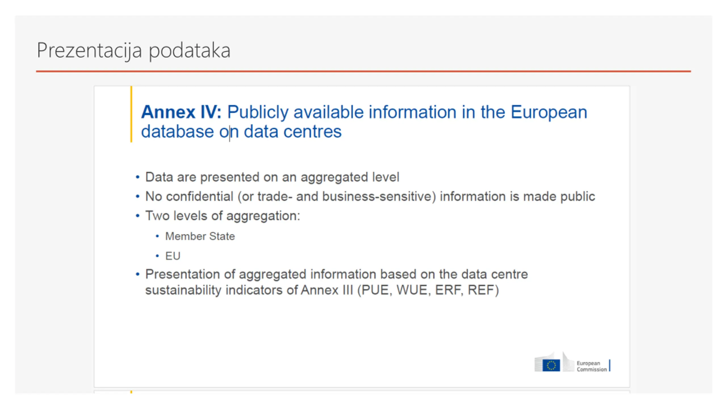This screenshot has height=409, width=727.
Task: Click the 'sustainability indicators of Annex III' line
Action: tap(322, 290)
